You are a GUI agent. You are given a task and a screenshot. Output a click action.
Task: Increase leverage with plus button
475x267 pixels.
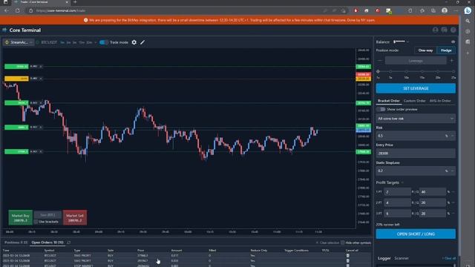452,61
